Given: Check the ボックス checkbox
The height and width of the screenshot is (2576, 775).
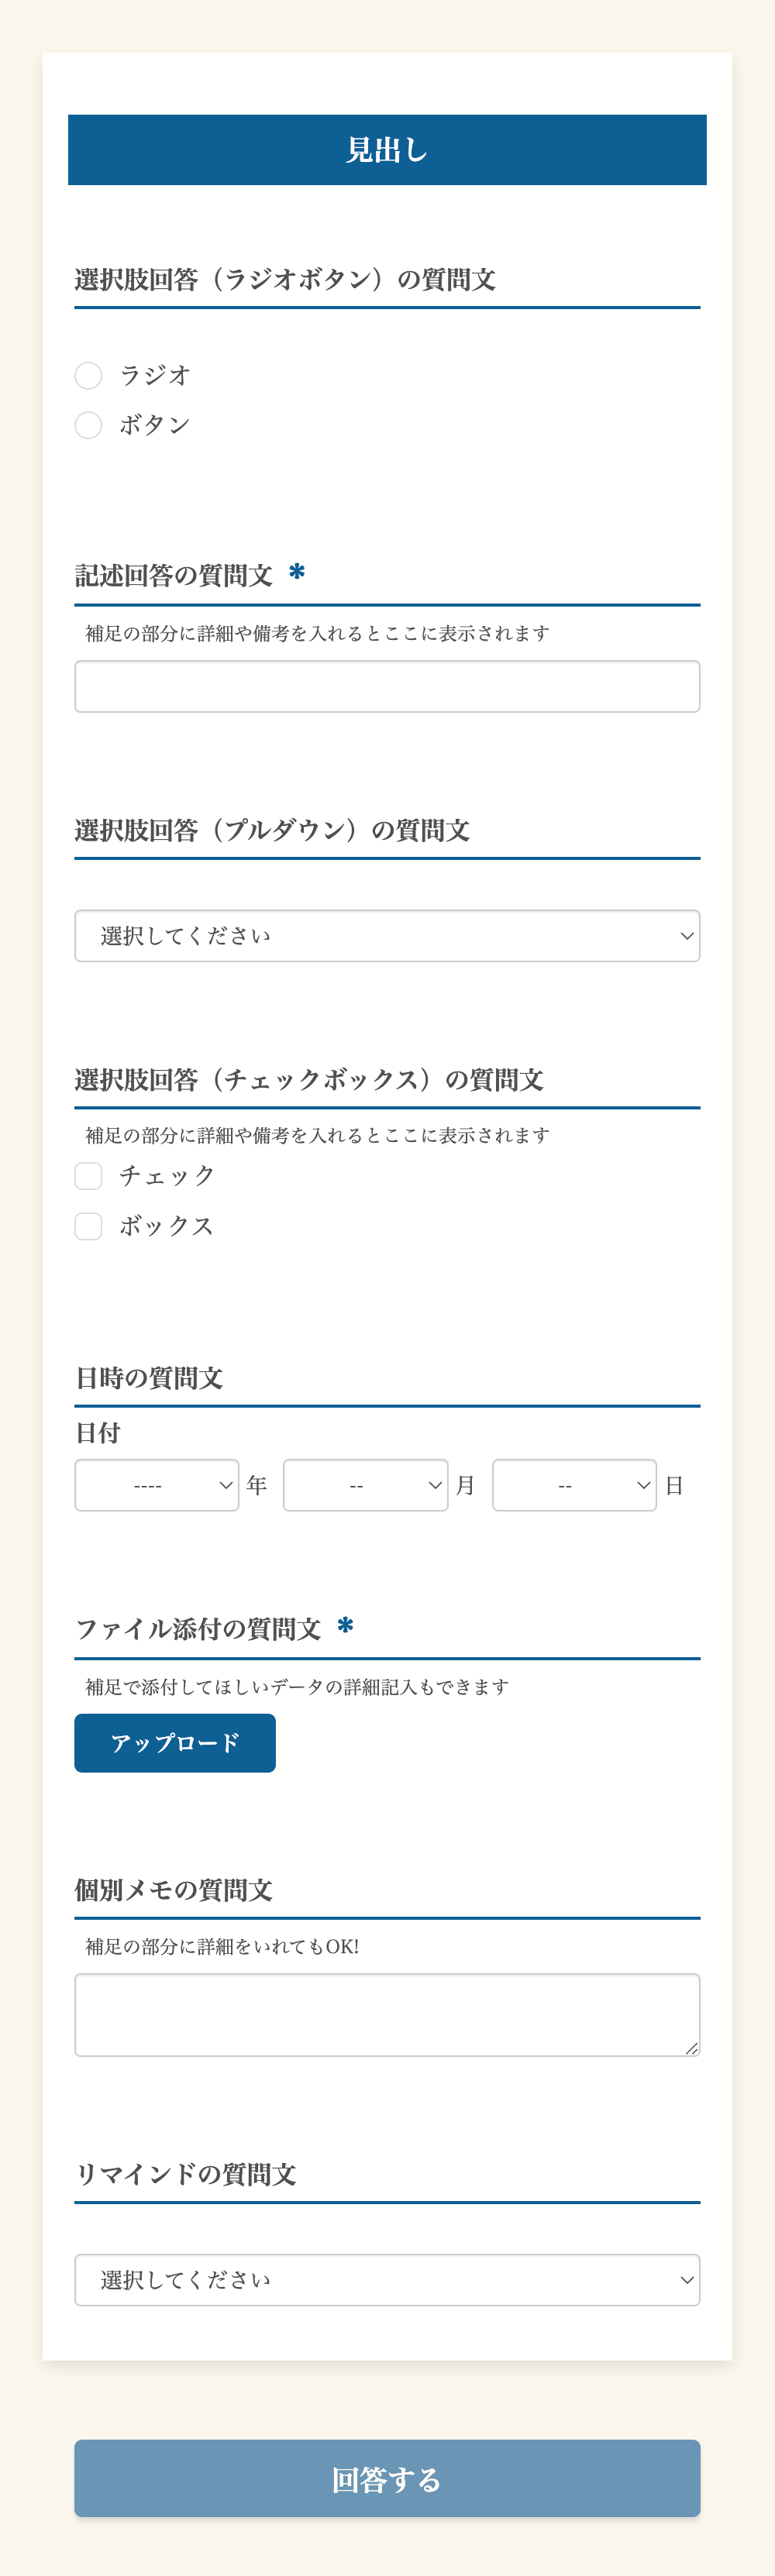Looking at the screenshot, I should point(88,1224).
